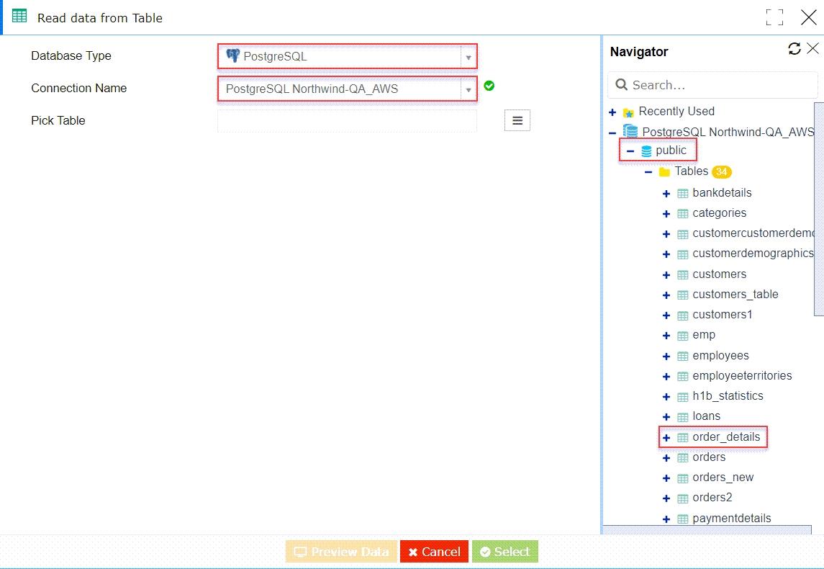Viewport: 824px width, 569px height.
Task: Click the green connection success checkmark
Action: click(x=489, y=85)
